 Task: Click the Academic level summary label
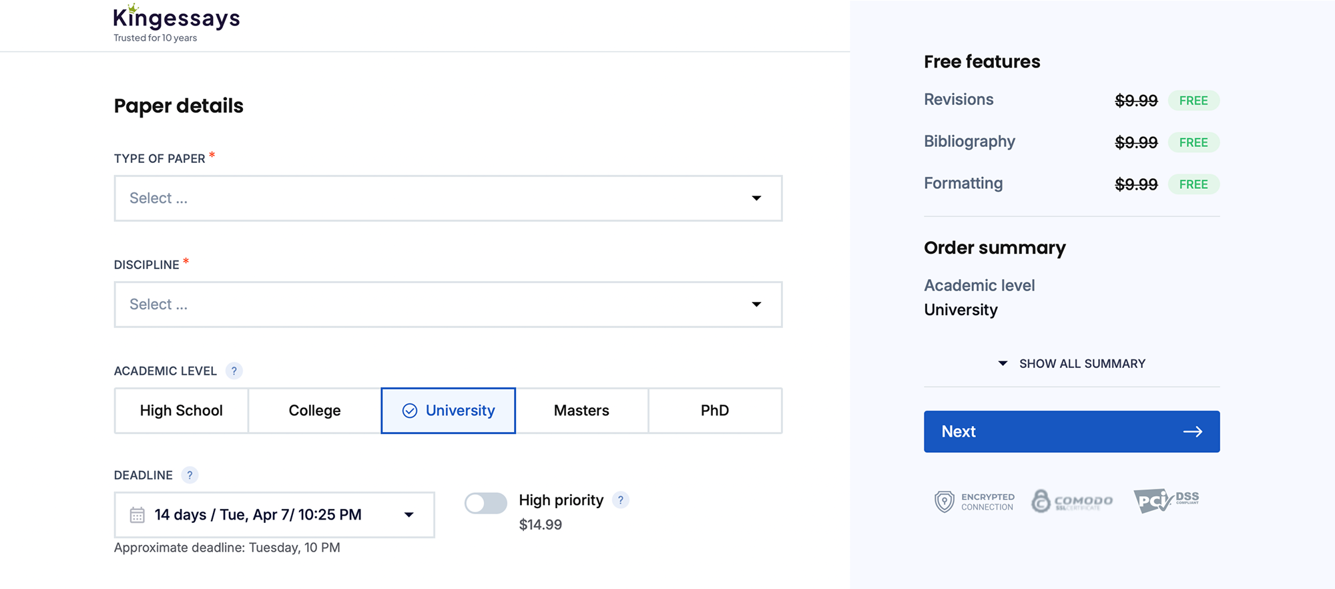(979, 285)
